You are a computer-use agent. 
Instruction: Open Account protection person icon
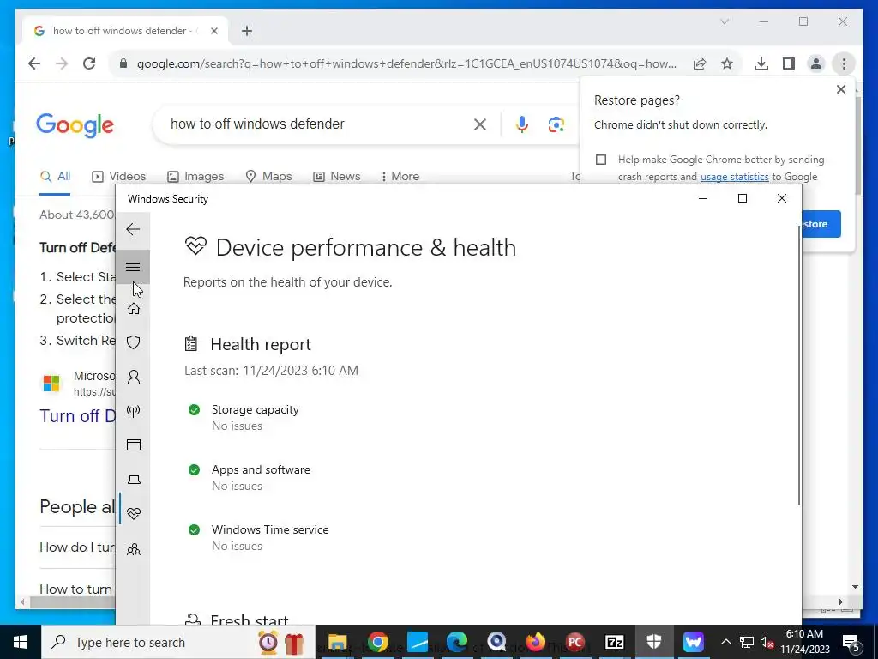[x=133, y=377]
